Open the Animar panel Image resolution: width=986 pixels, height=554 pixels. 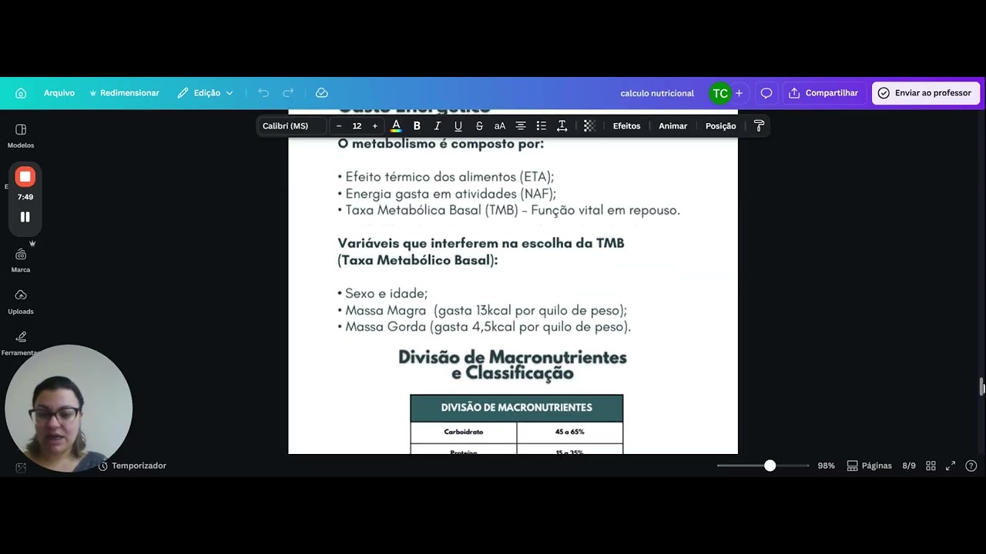(672, 126)
